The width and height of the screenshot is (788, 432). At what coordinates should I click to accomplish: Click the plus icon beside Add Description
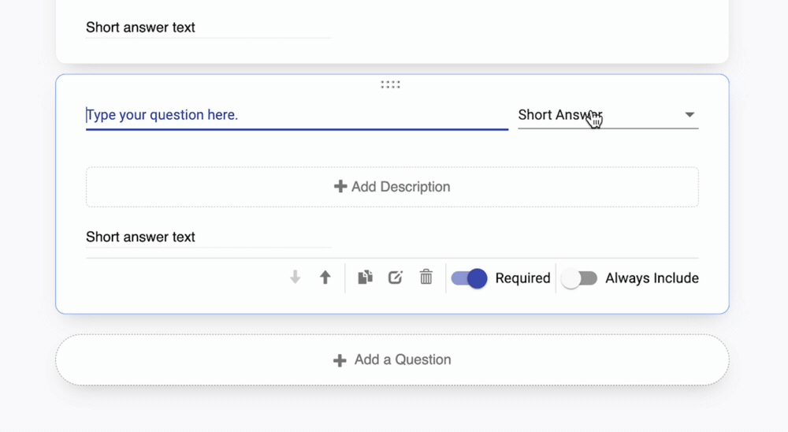(340, 187)
